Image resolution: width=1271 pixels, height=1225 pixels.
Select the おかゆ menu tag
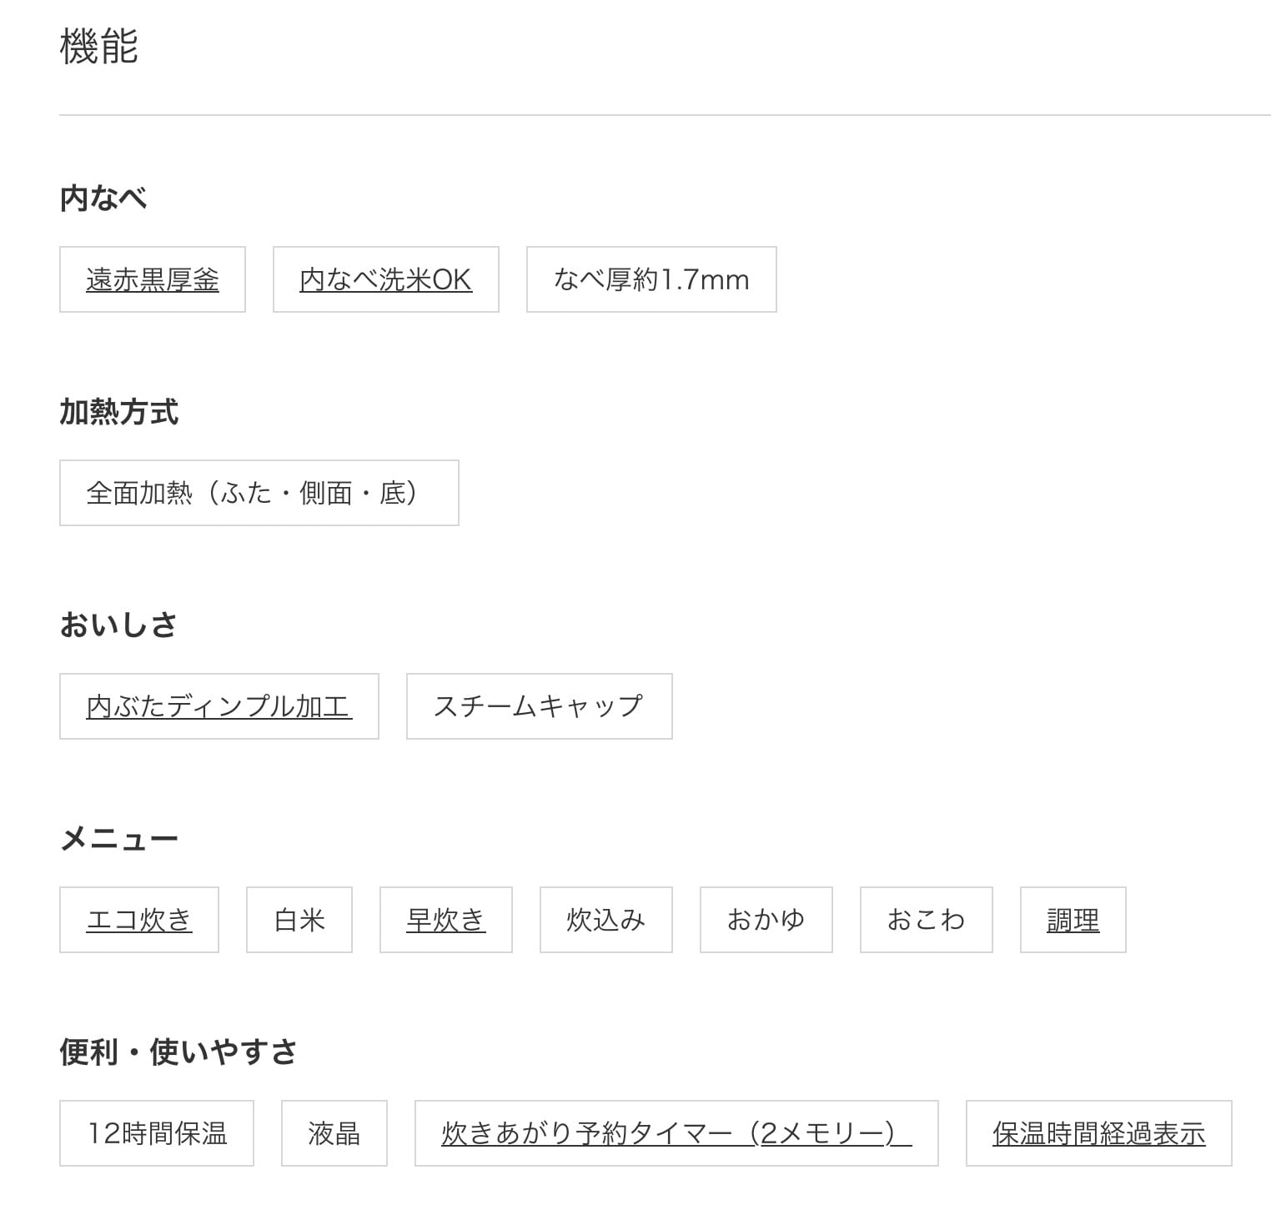766,921
